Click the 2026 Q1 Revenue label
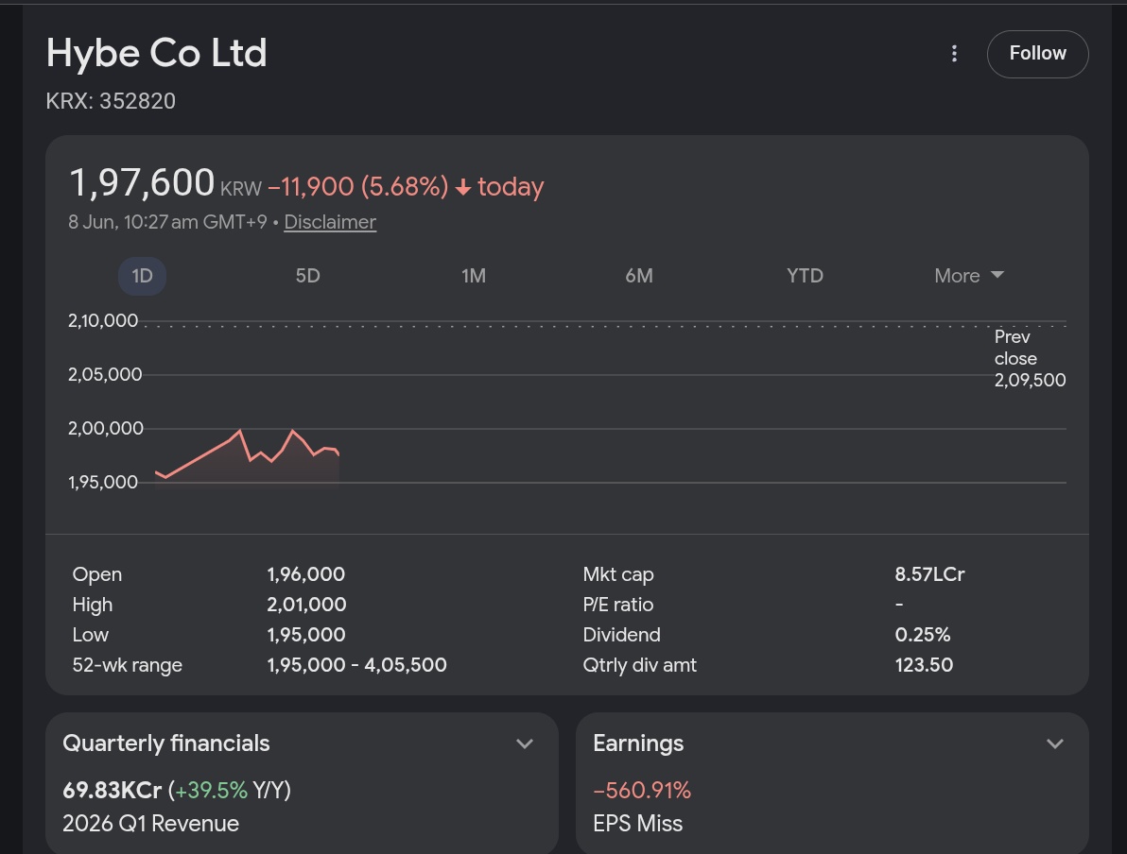 coord(151,824)
